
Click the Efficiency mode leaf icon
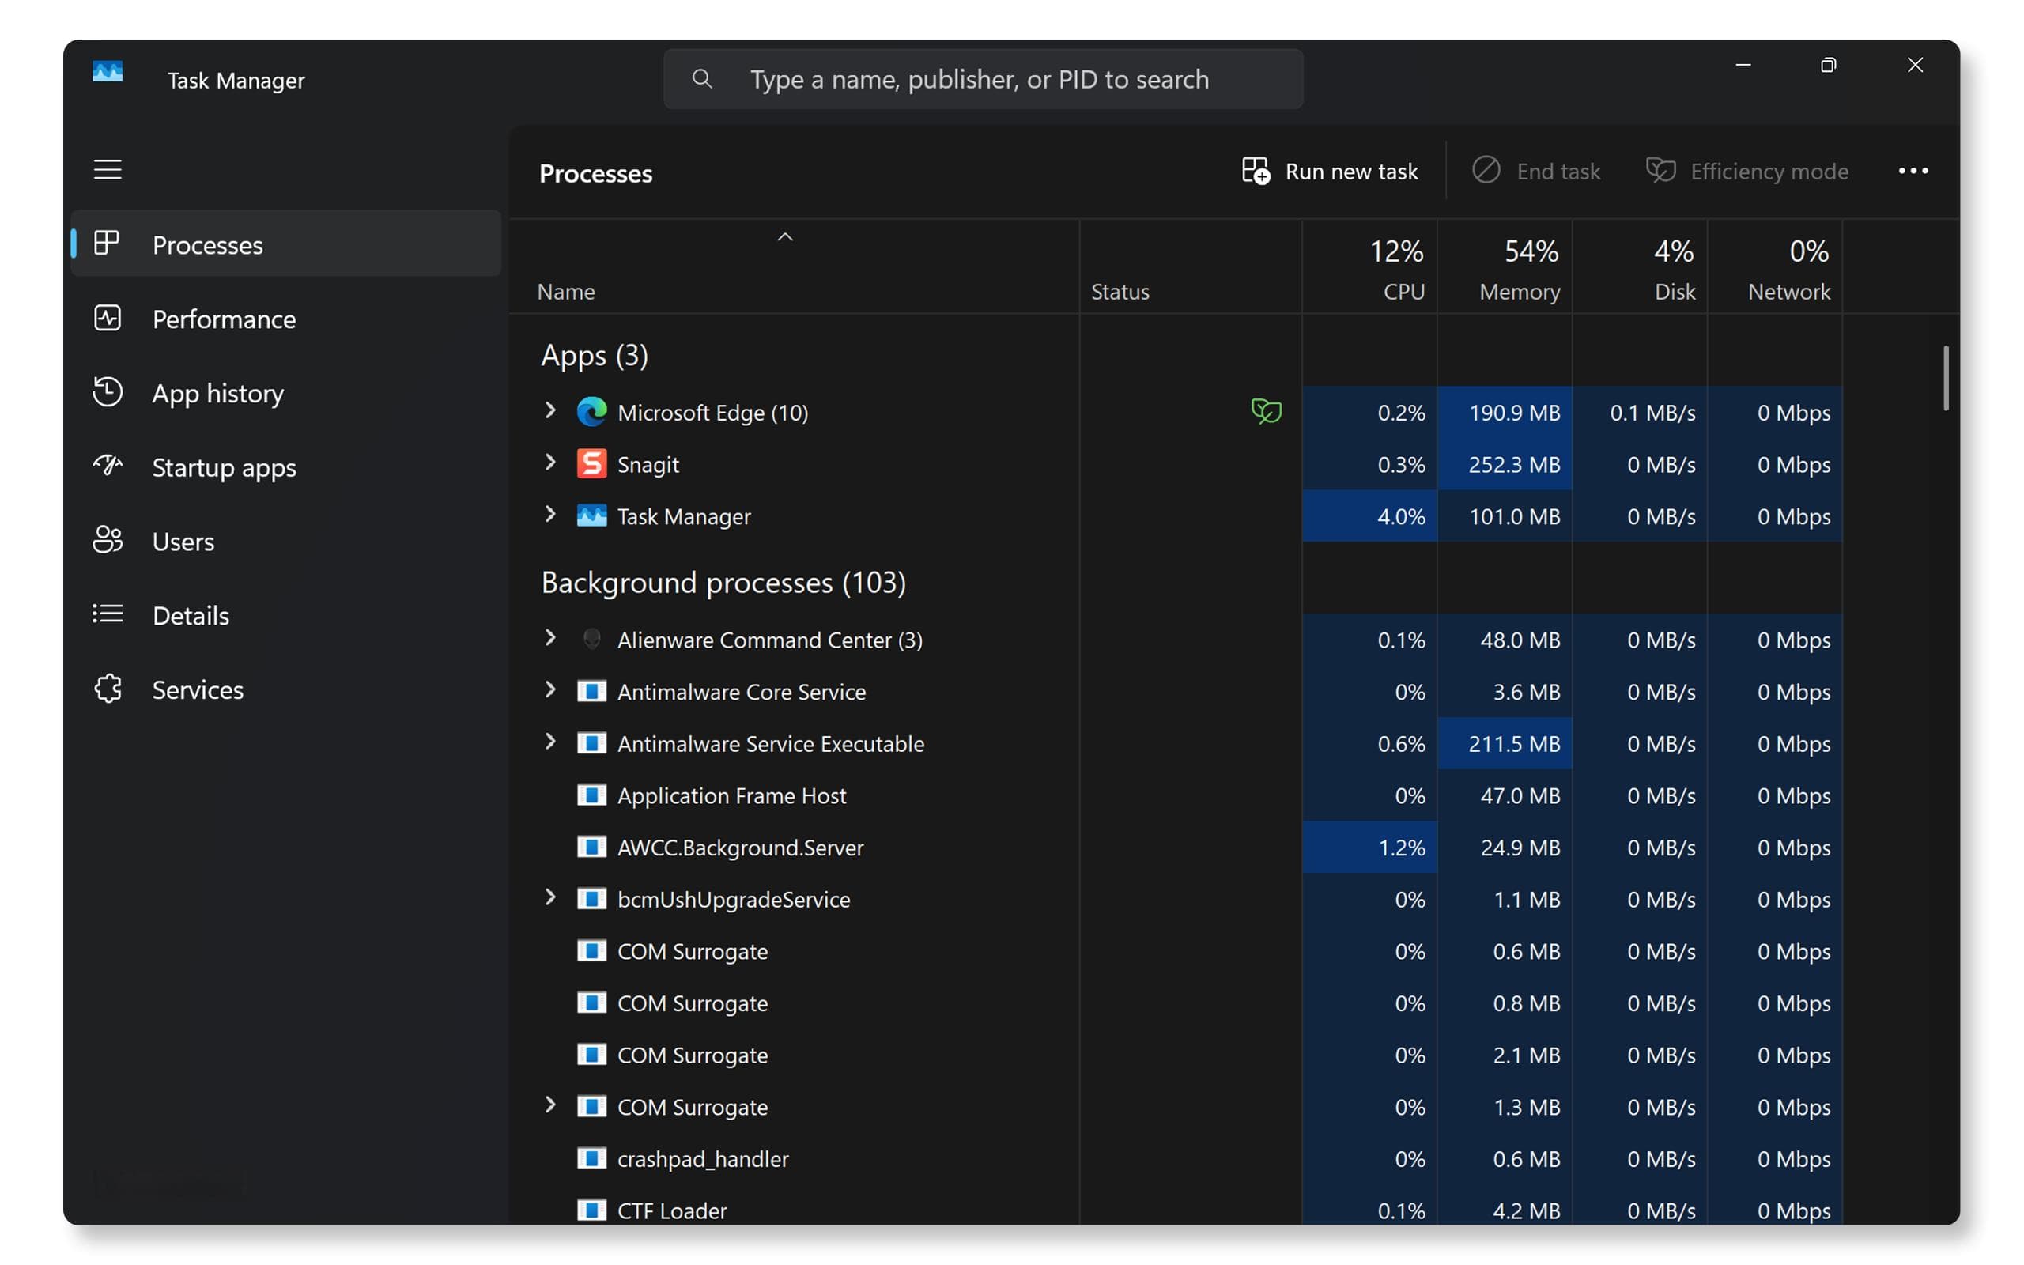tap(1660, 170)
